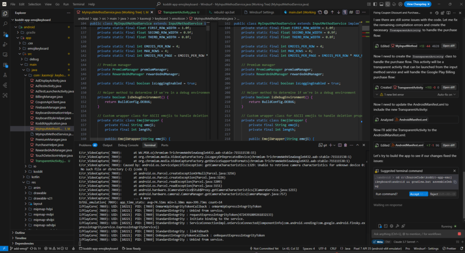Viewport: 465px width, 253px height.
Task: Open diff for MyInputMethod edit
Action: [x=449, y=46]
